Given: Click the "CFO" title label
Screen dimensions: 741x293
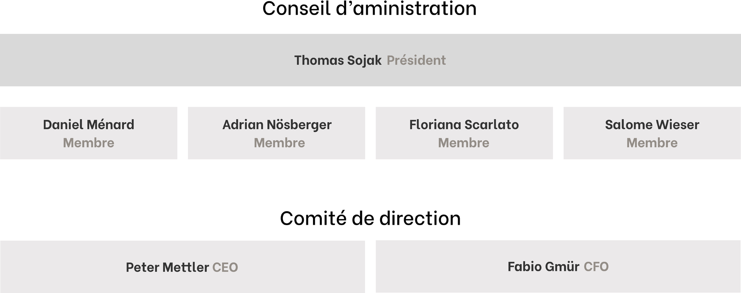Looking at the screenshot, I should 596,267.
